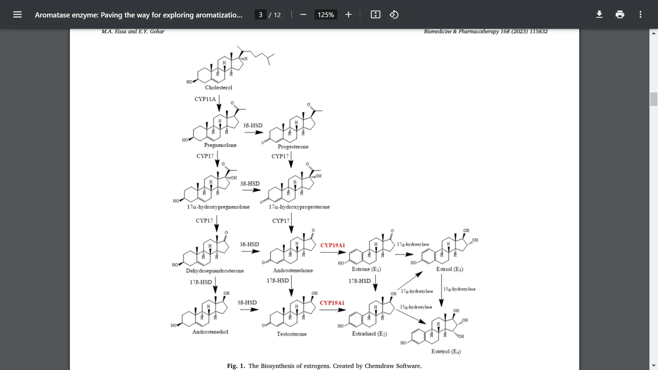Click the '17α-hydroxyprogesterone' label
The height and width of the screenshot is (370, 658).
click(299, 207)
